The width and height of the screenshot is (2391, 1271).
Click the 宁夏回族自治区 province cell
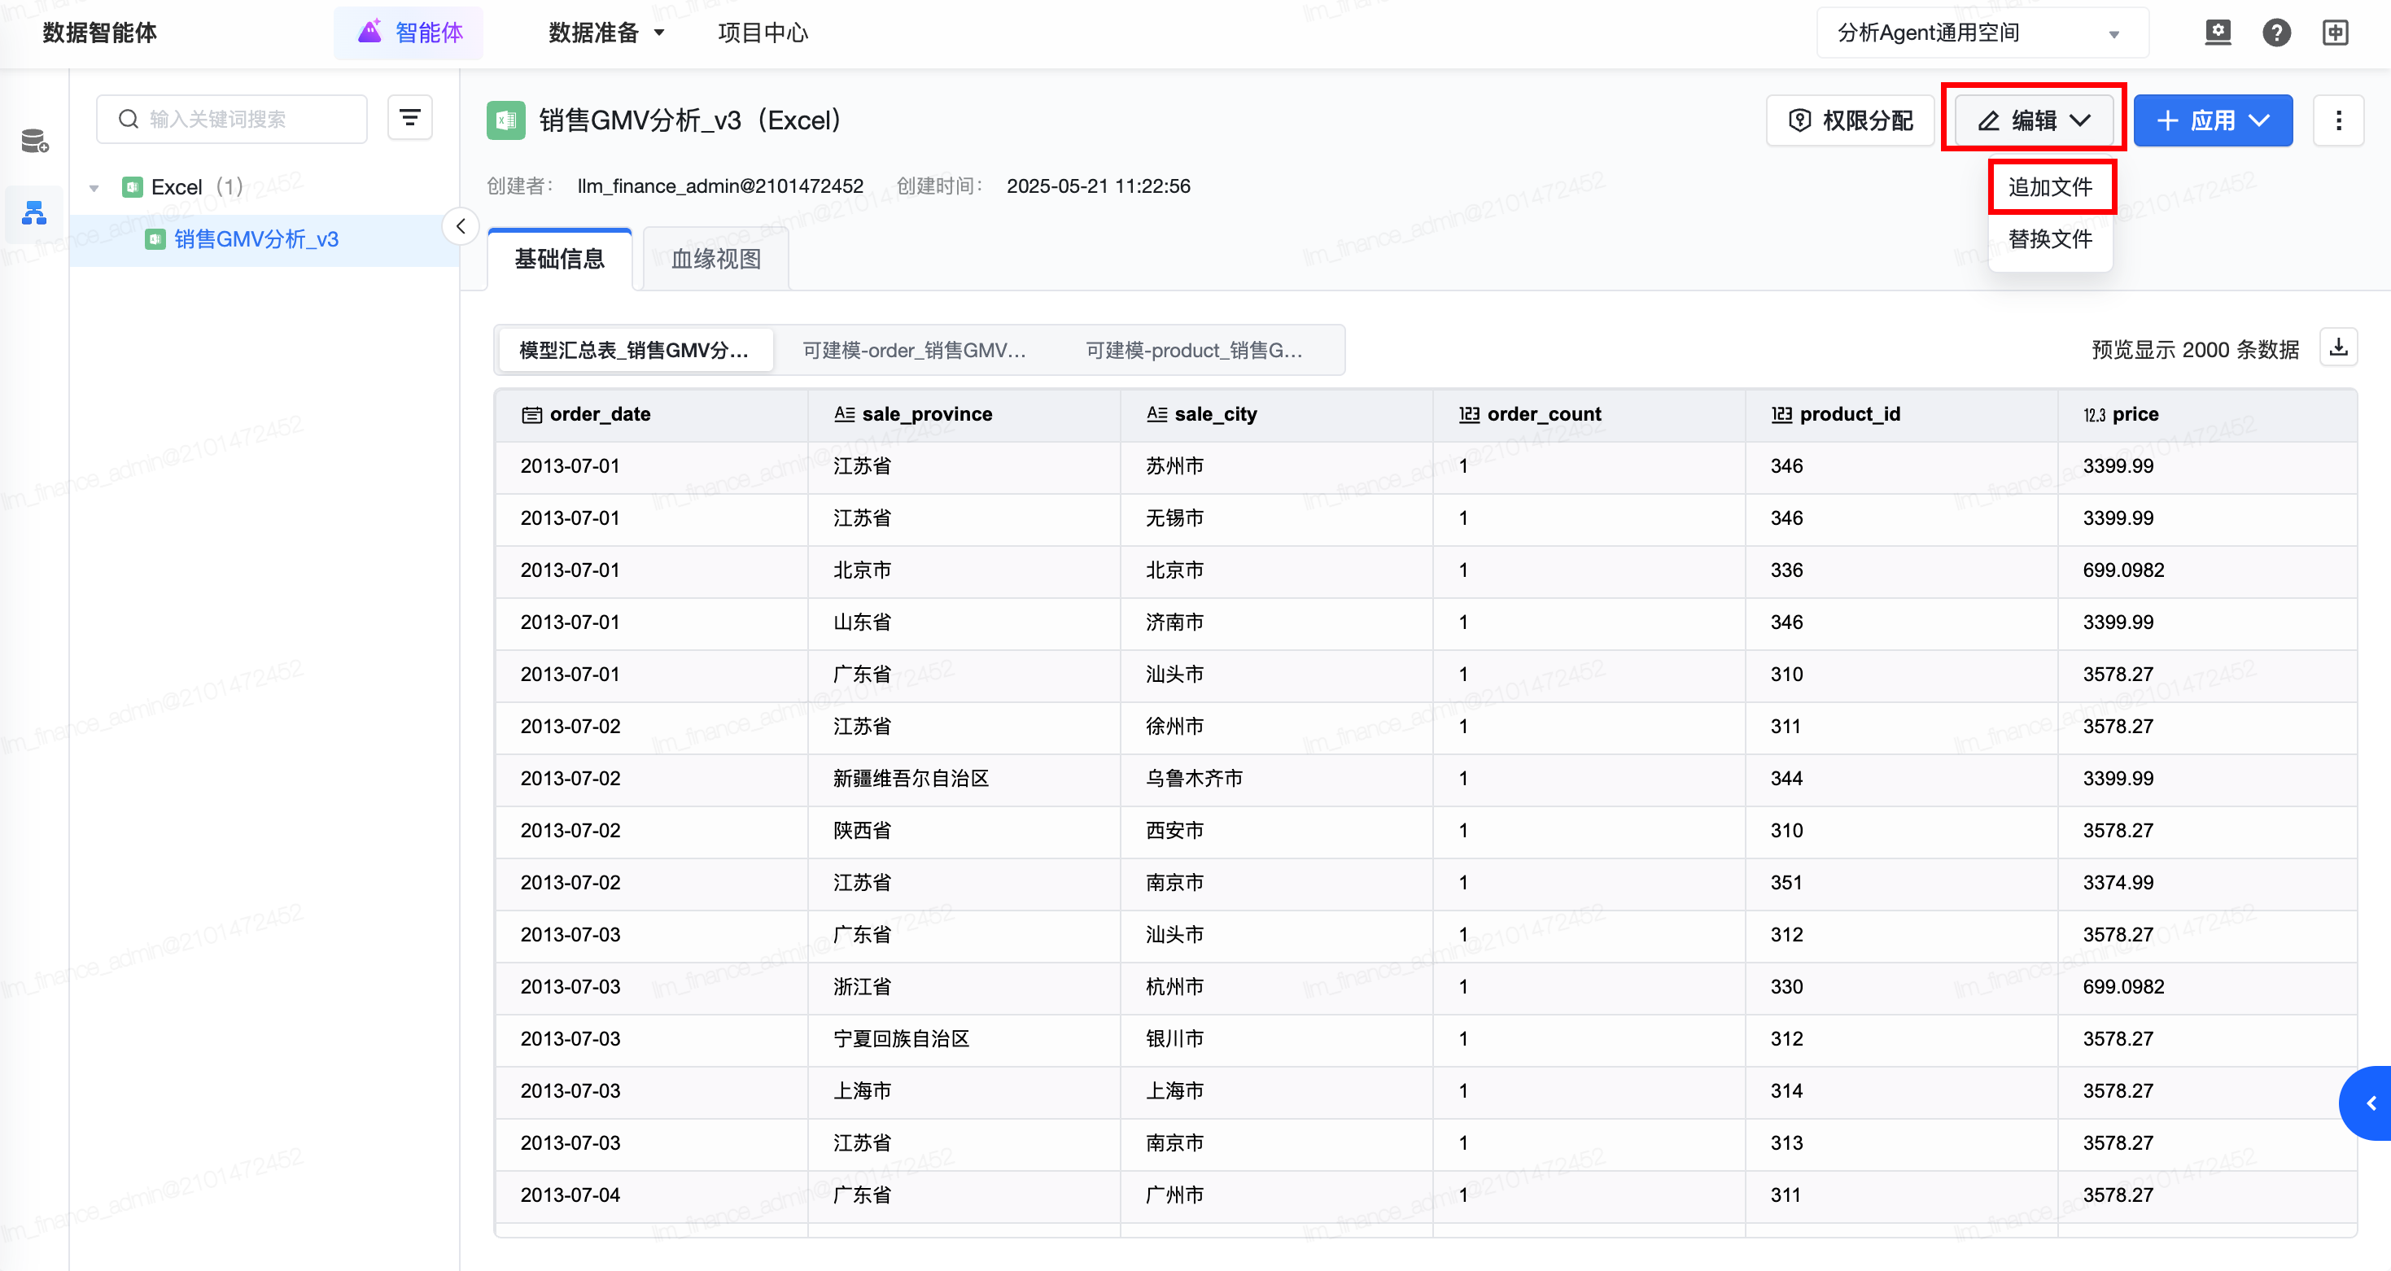[964, 1039]
